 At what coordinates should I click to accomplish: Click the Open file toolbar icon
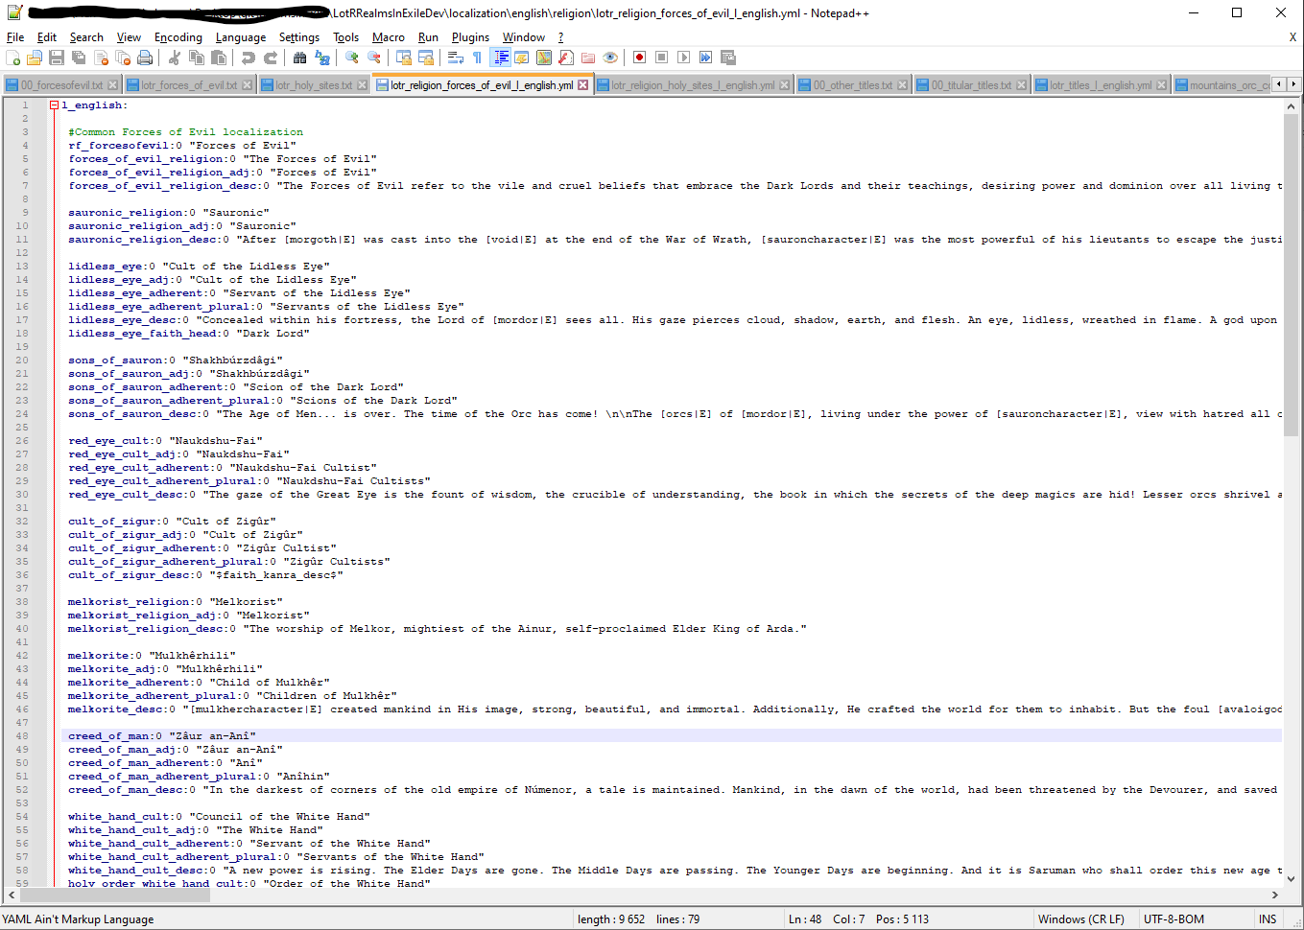pyautogui.click(x=35, y=58)
